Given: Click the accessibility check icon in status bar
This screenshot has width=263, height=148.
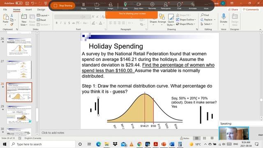Looking at the screenshot, I should pos(20,138).
